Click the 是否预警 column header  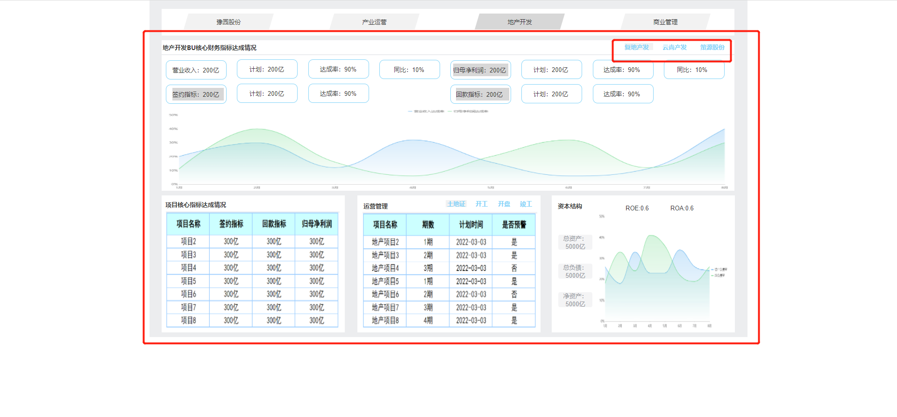point(514,225)
